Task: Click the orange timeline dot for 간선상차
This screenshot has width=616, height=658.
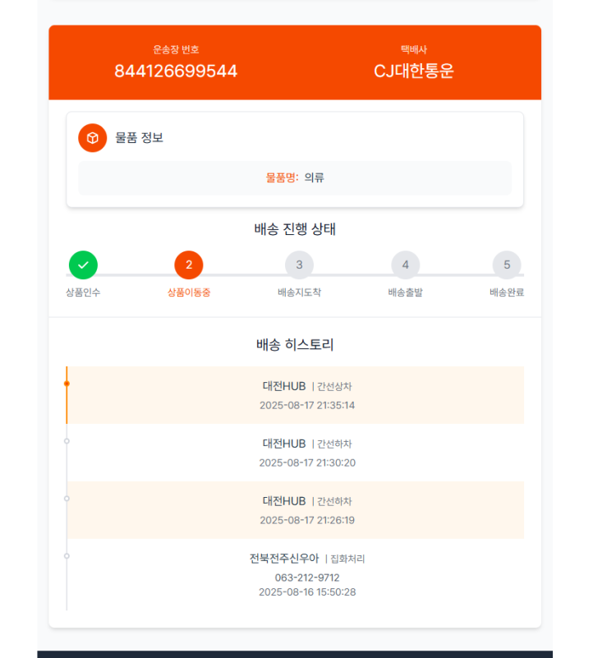Action: pyautogui.click(x=67, y=384)
